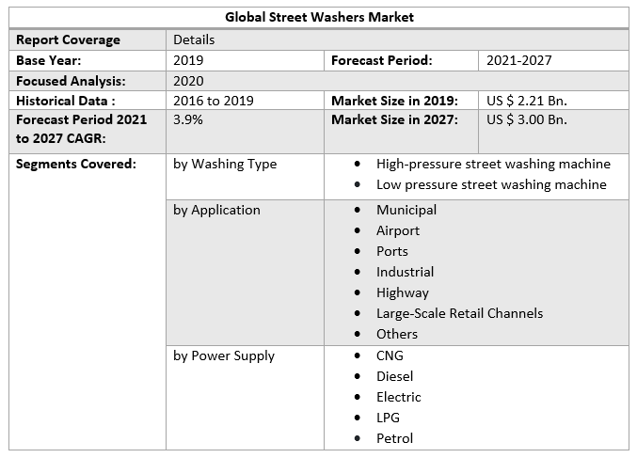Select the 2021-2027 forecast period value

click(518, 60)
